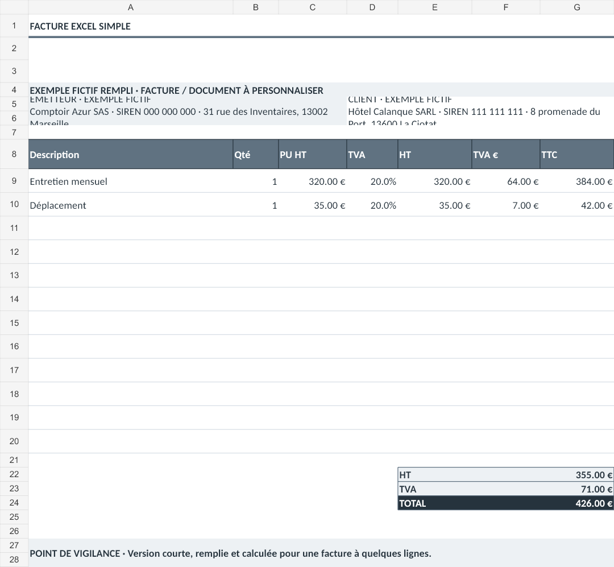Select quantity cell for Déplacement
This screenshot has width=614, height=567.
[x=256, y=205]
